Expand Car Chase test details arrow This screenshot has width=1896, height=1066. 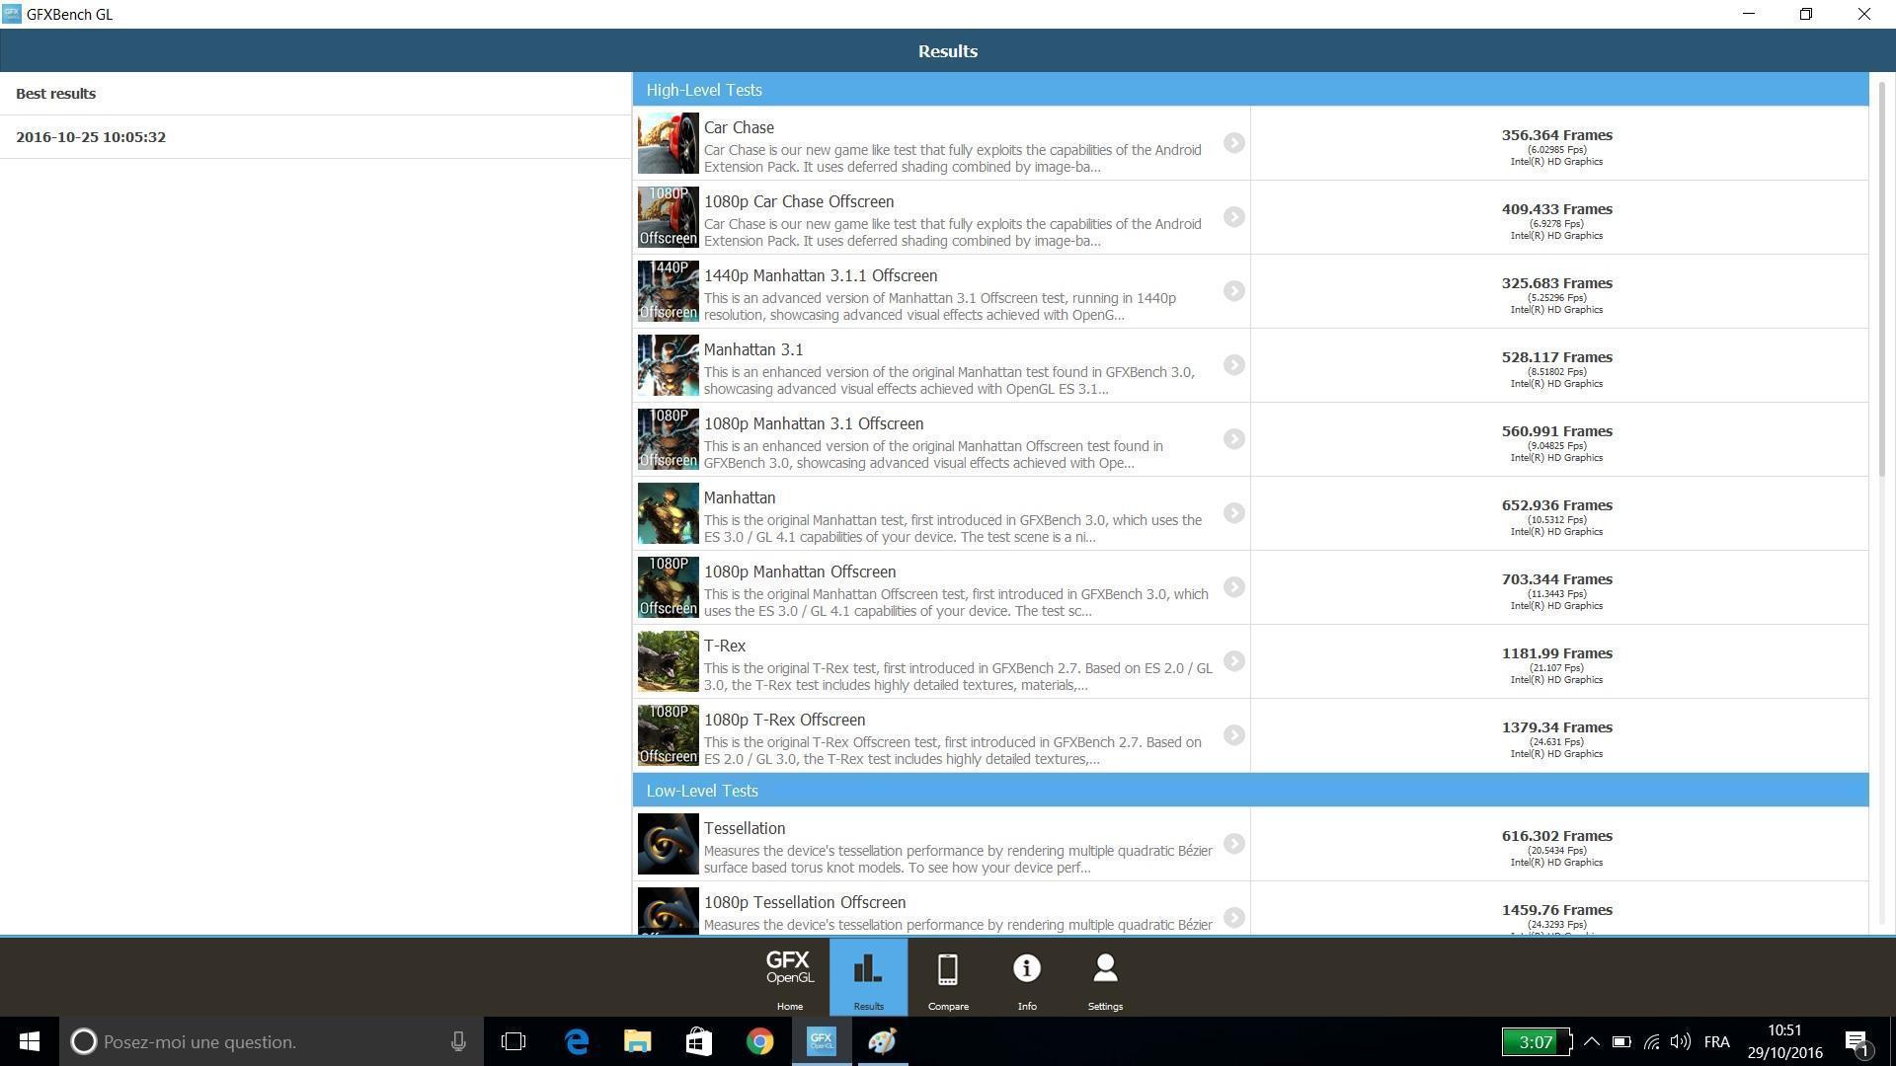coord(1233,143)
